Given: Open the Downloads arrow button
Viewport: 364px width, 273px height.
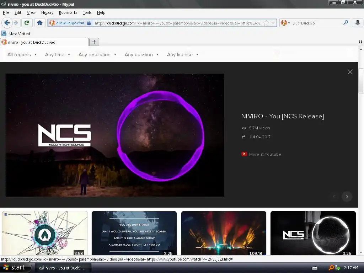Looking at the screenshot, I should pyautogui.click(x=358, y=23).
